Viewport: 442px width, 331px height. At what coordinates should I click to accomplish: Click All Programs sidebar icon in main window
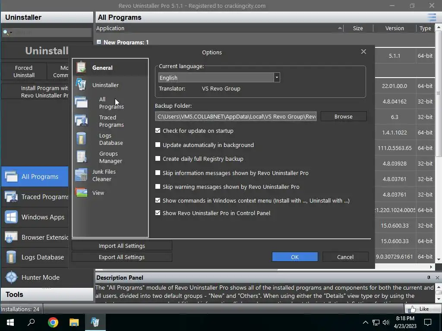click(11, 176)
